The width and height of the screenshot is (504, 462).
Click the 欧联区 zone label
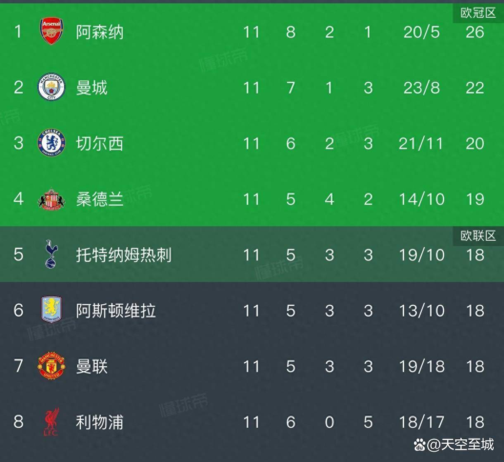[478, 236]
